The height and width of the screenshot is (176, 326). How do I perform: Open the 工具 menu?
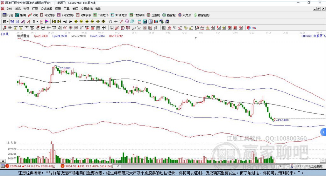pyautogui.click(x=67, y=9)
